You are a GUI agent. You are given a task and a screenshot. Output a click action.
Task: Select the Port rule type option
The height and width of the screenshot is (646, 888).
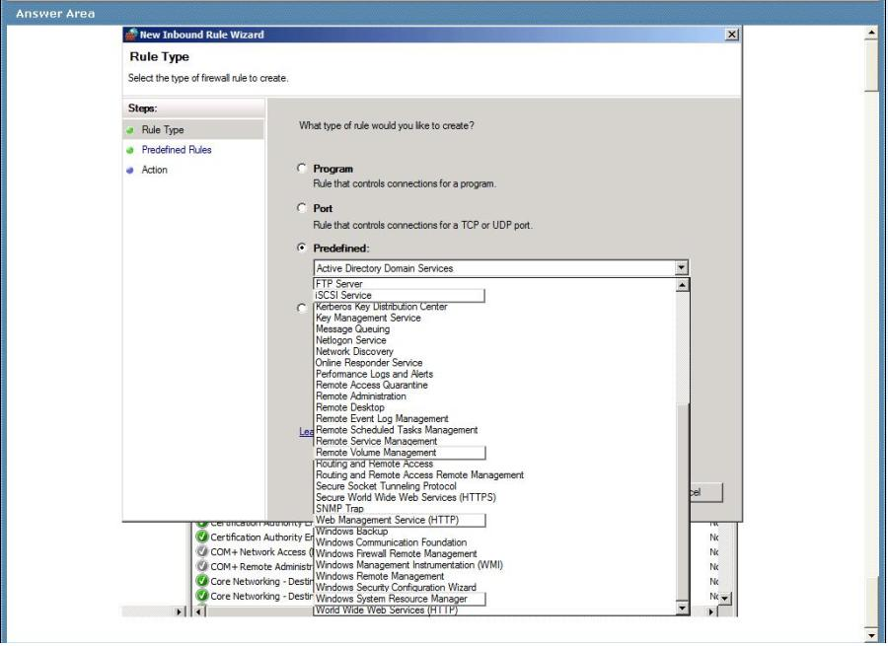coord(302,208)
